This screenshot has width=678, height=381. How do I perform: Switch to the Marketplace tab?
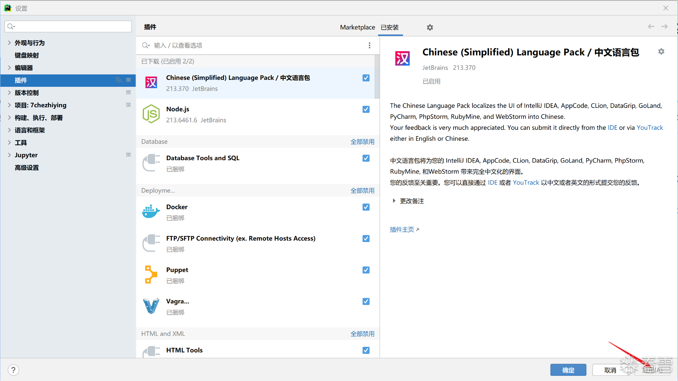[x=357, y=28]
